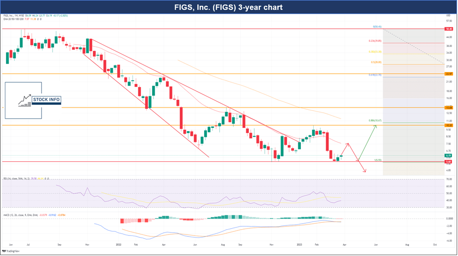Image resolution: width=458 pixels, height=256 pixels.
Task: Click the -6.00 level on MACD axis
Action: click(x=449, y=241)
